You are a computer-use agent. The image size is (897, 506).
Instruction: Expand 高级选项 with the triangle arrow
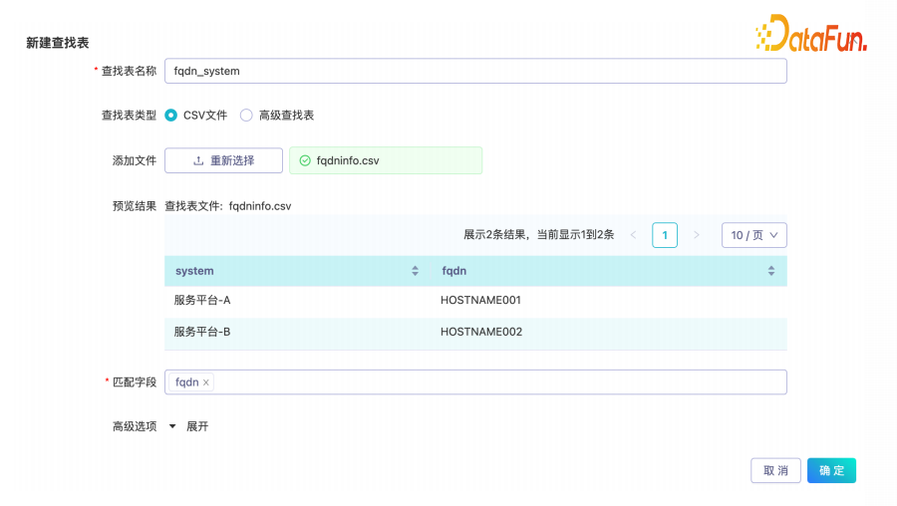tap(172, 426)
